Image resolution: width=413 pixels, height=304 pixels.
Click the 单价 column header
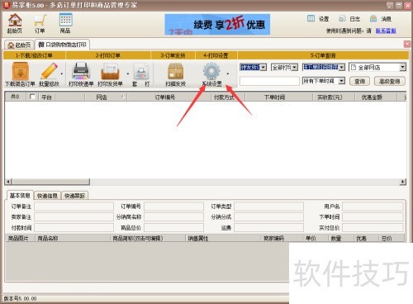point(316,238)
